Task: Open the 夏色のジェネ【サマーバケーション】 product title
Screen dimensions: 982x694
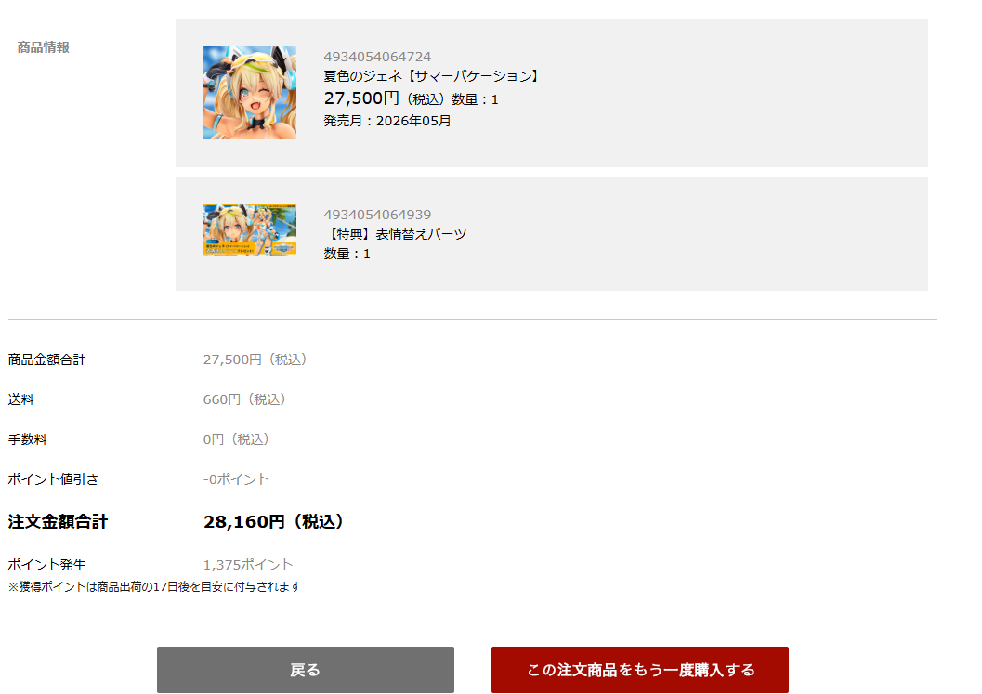Action: coord(432,76)
